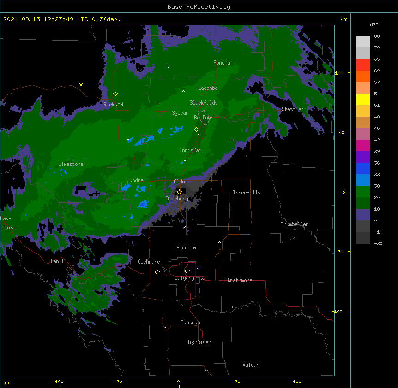Viewport: 398px width, 388px height.
Task: Click the yellow marker above the Calgary label
Action: (x=187, y=271)
